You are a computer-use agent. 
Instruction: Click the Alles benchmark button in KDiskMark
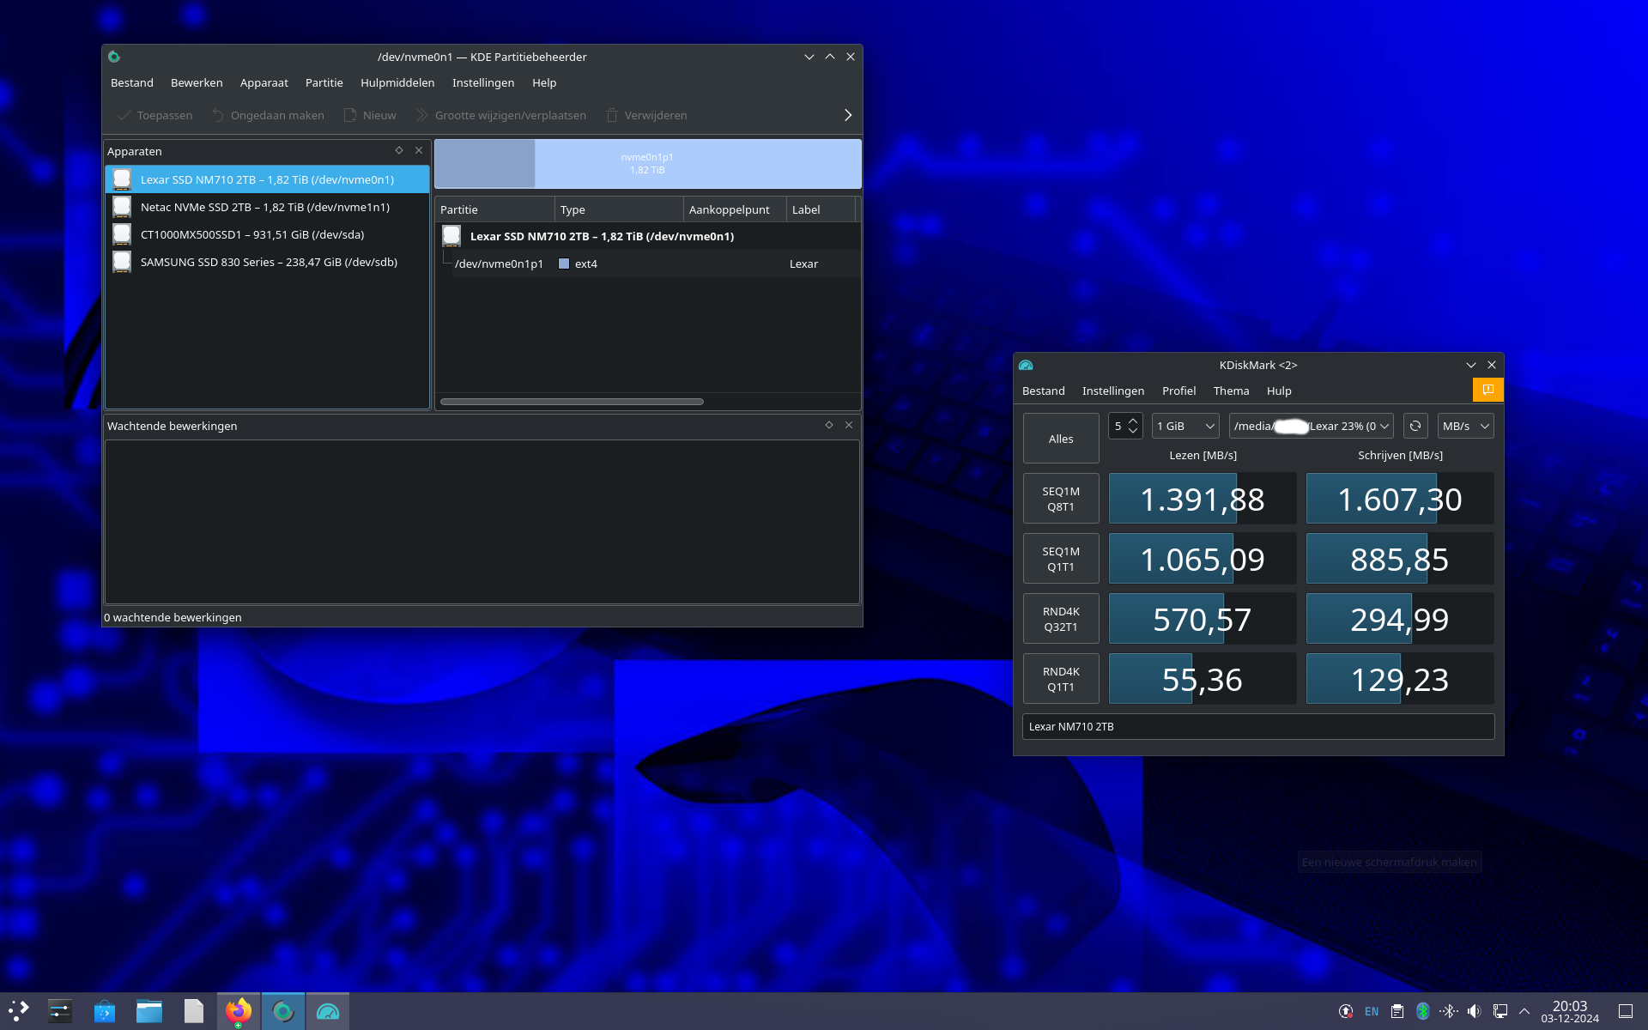[x=1061, y=439]
